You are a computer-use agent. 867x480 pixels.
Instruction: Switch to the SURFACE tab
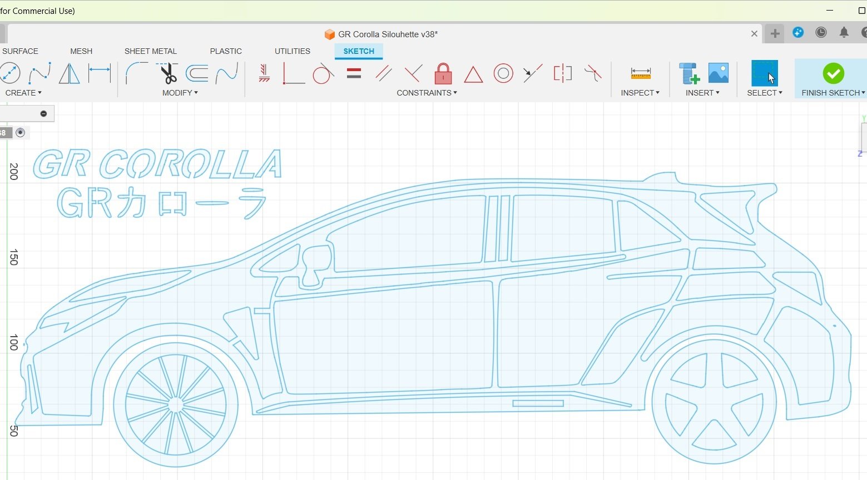click(20, 51)
